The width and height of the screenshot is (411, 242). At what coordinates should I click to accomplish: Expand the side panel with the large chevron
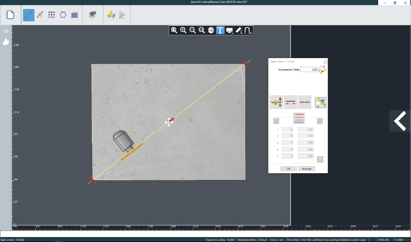pos(400,121)
